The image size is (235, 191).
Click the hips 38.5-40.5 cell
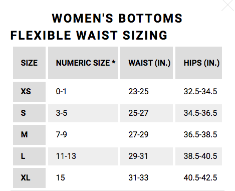tap(198, 156)
